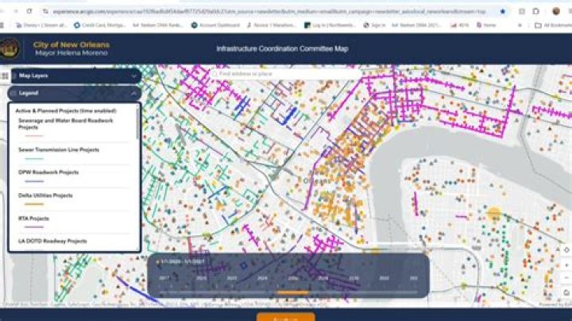The width and height of the screenshot is (572, 321).
Task: Expand the Map Layers panel chevron
Action: coord(134,75)
